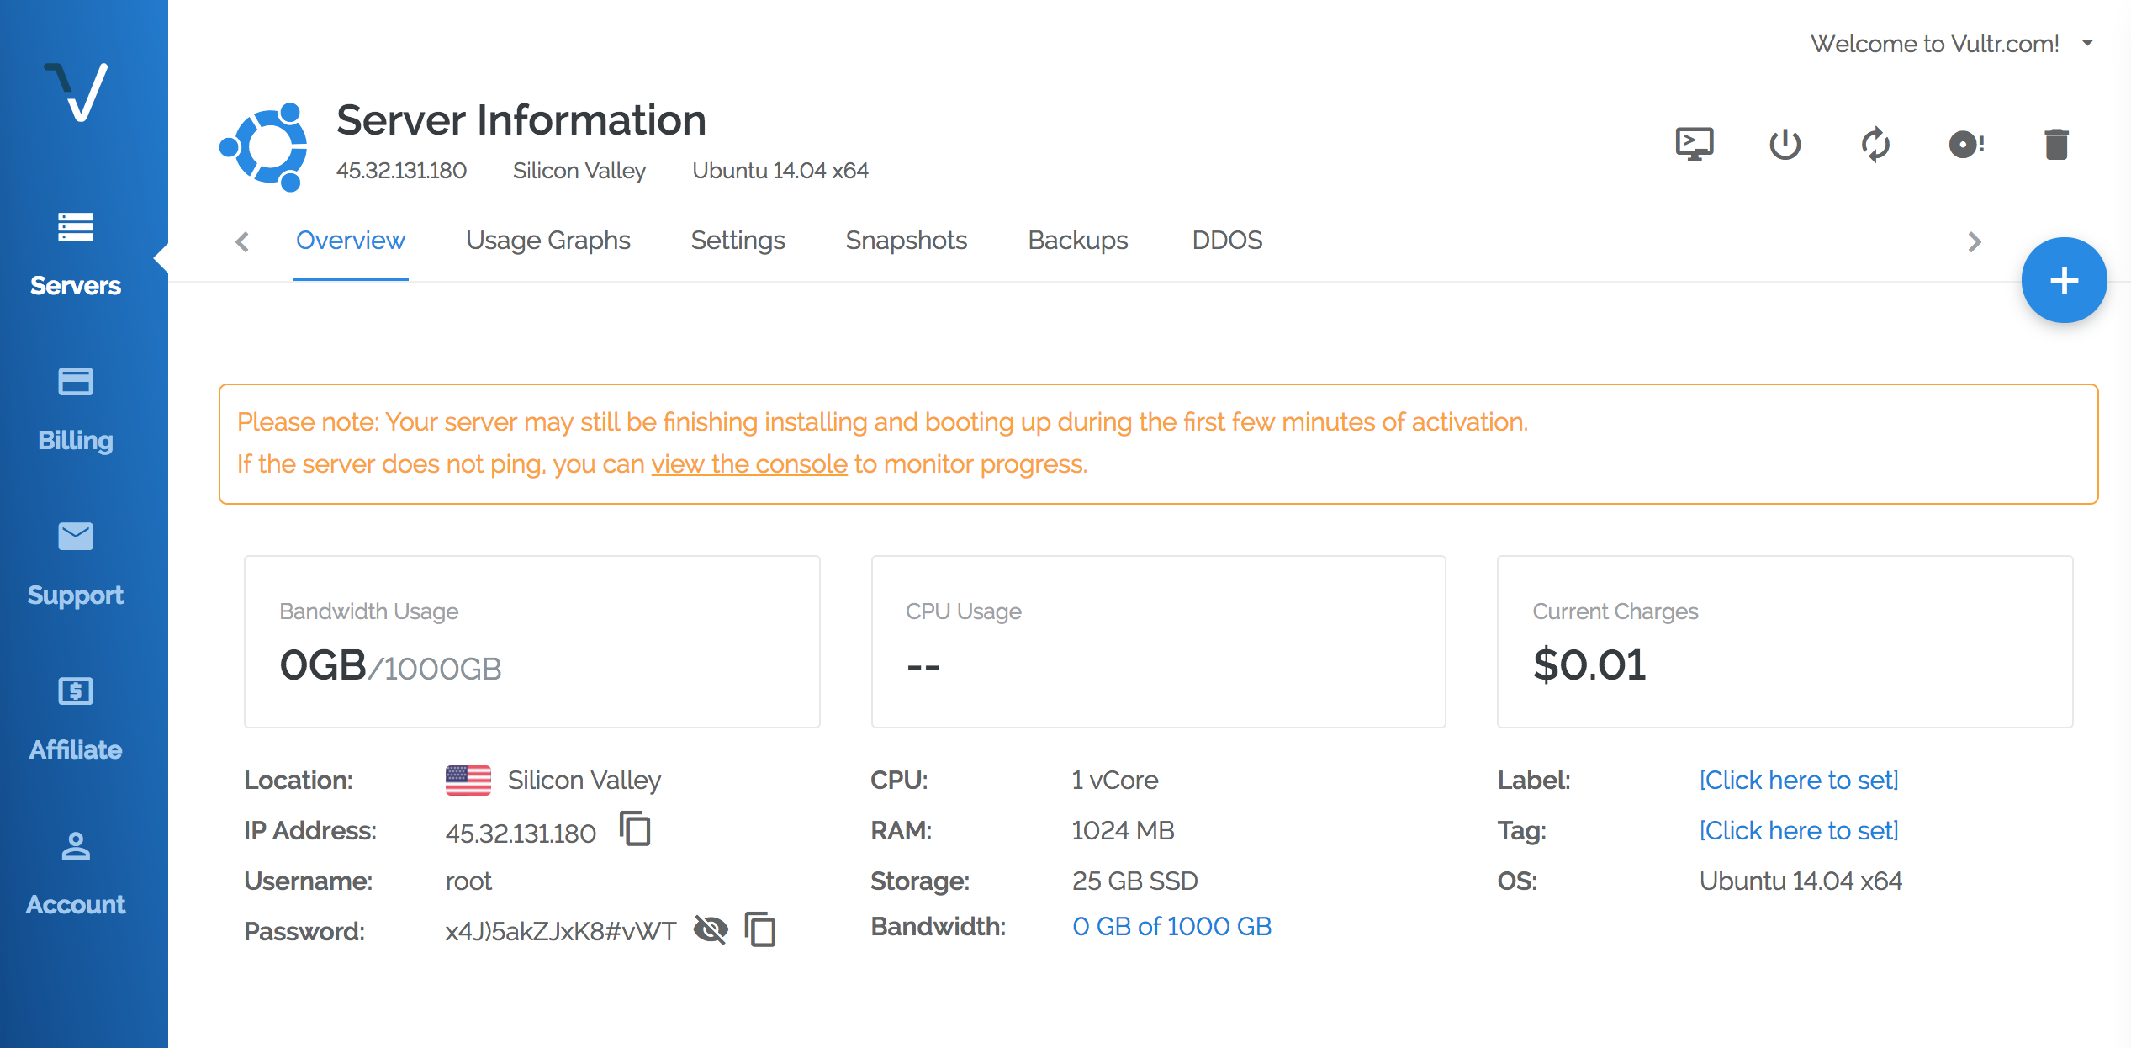Click the Bandwidth Usage card
Viewport: 2131px width, 1048px height.
pos(532,642)
